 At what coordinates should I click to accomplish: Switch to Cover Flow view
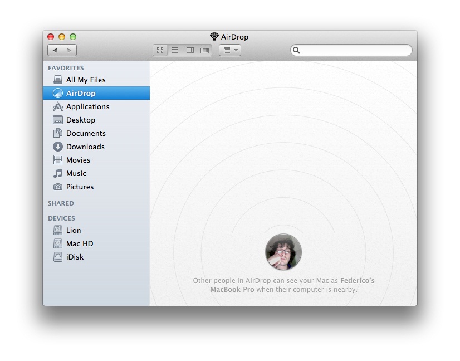click(x=204, y=50)
